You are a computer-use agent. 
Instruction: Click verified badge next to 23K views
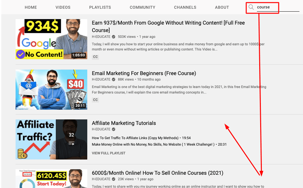114,179
